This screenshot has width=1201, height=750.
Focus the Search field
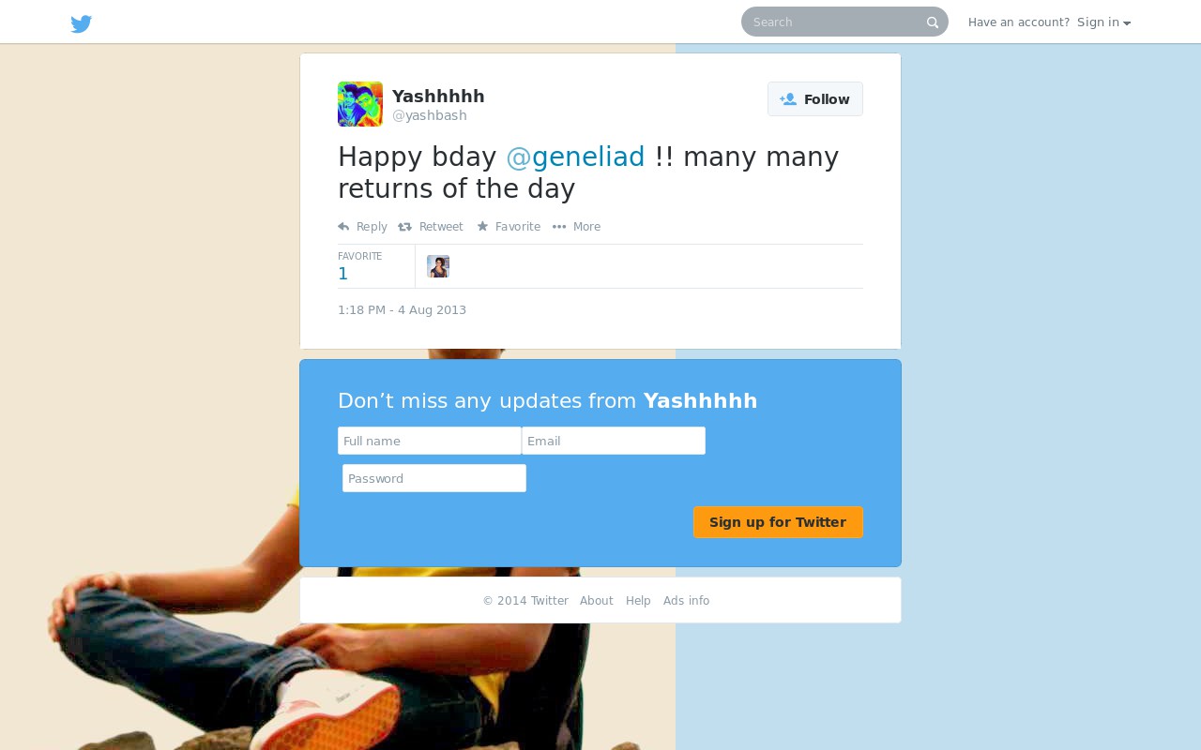pos(835,22)
